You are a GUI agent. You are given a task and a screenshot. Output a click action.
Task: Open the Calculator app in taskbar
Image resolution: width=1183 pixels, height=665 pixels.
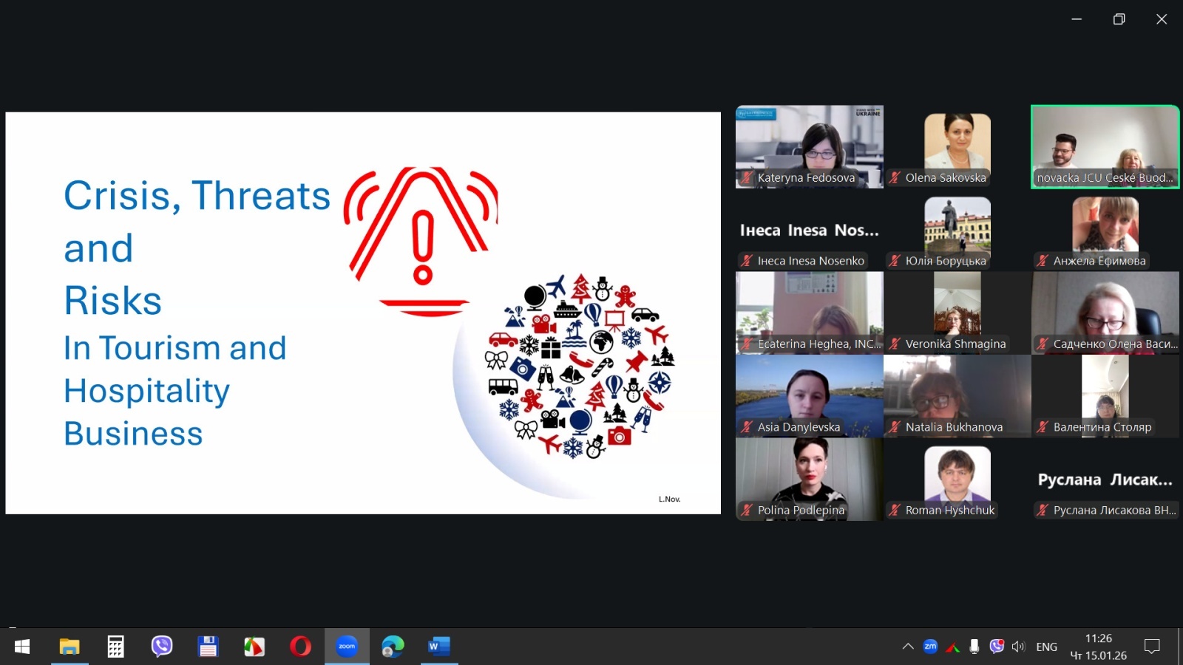115,647
